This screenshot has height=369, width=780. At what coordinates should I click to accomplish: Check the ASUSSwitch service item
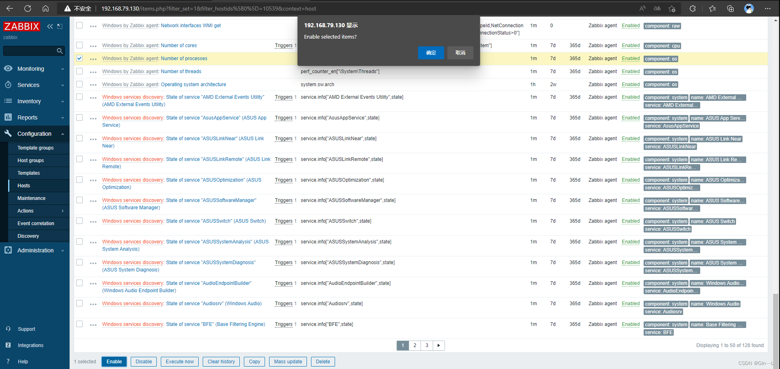tap(79, 221)
